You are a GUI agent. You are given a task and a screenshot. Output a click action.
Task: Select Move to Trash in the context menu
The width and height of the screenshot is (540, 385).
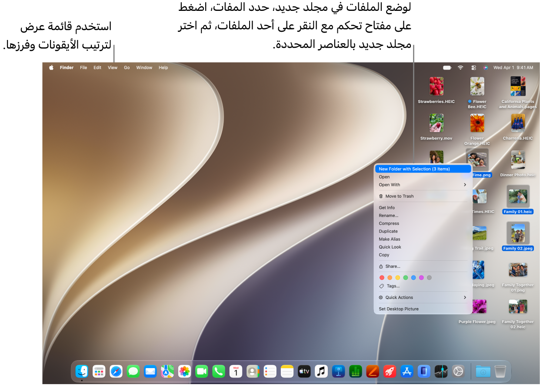pyautogui.click(x=423, y=196)
